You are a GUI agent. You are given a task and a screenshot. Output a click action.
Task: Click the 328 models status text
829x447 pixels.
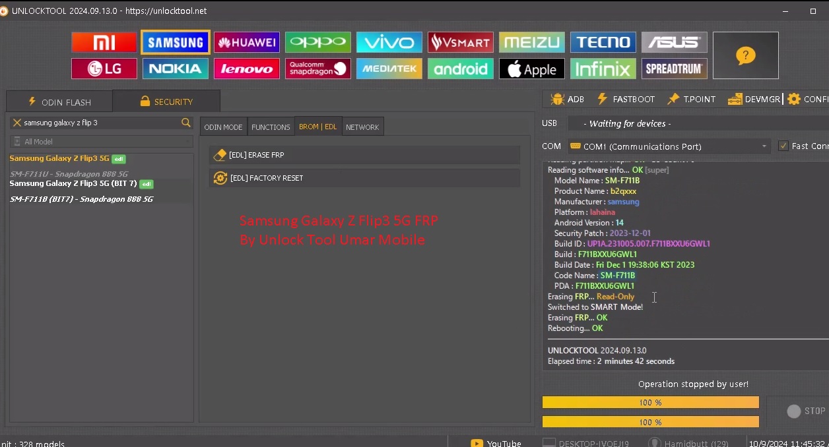[34, 444]
